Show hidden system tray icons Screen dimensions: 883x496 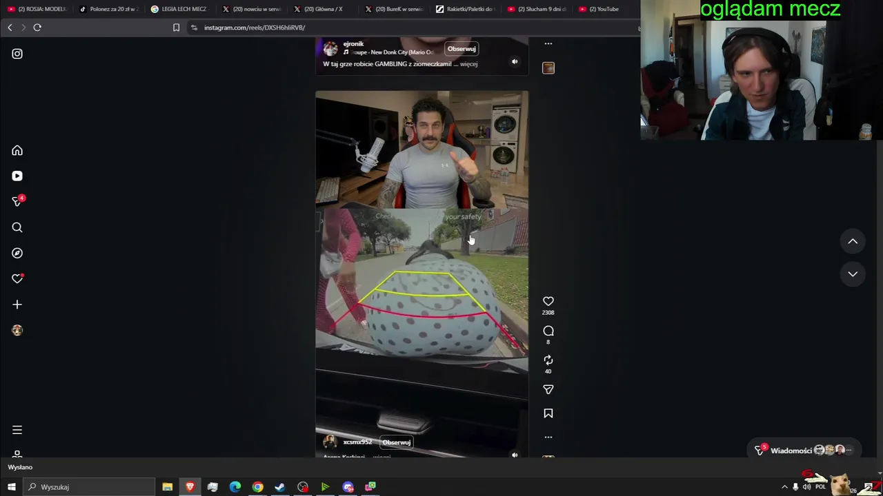pyautogui.click(x=784, y=487)
